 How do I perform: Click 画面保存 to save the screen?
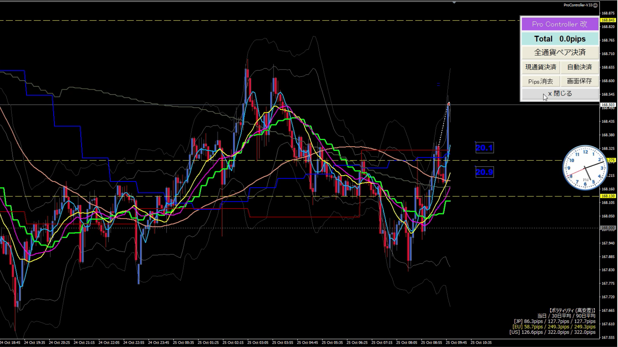(579, 81)
